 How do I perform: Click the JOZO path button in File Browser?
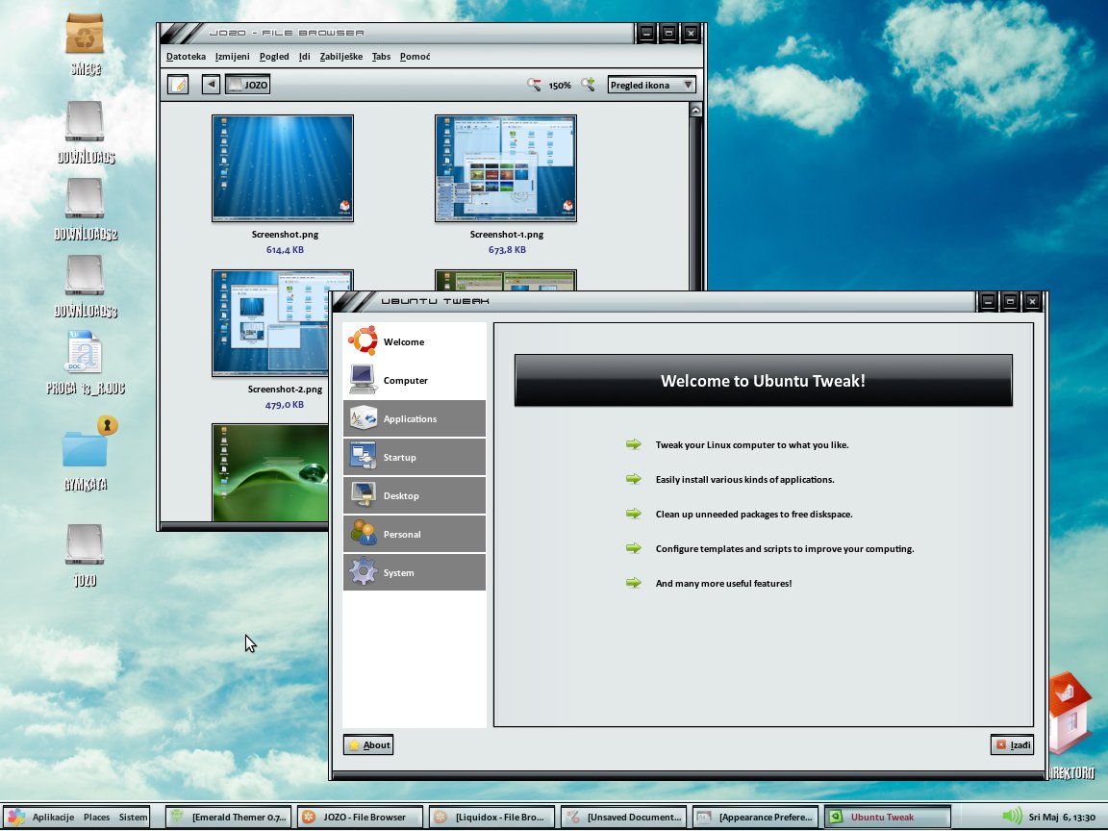[x=247, y=85]
